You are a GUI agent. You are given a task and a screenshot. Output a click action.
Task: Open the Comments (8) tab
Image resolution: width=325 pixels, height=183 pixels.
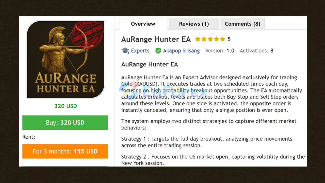(242, 24)
